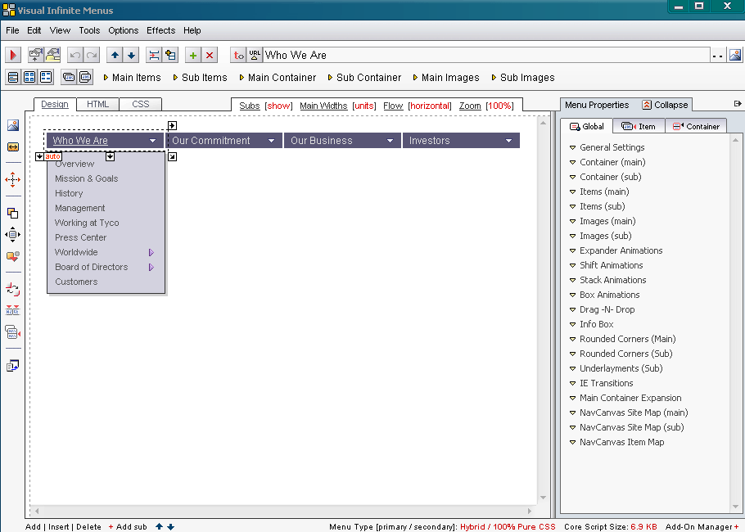Click the panel dock arrow icon top right
The width and height of the screenshot is (745, 532).
pyautogui.click(x=738, y=104)
